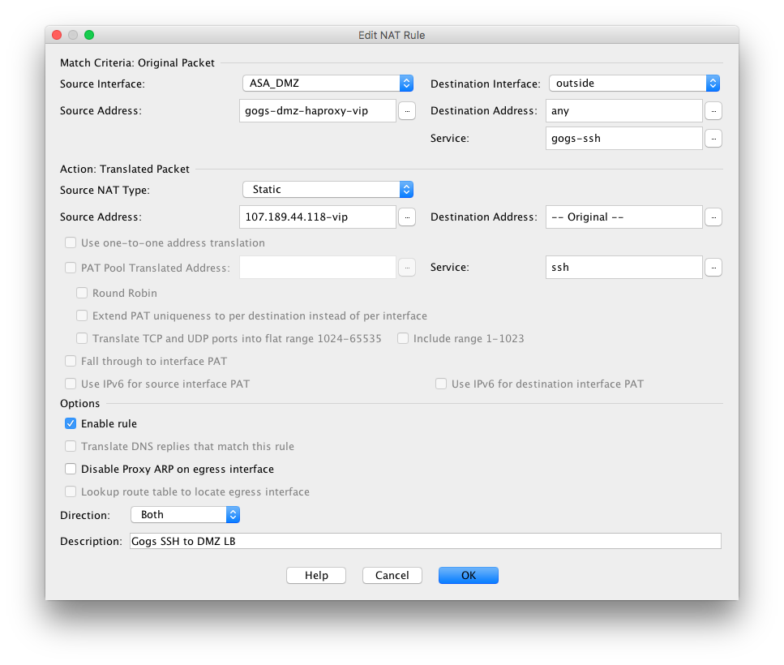Change the Direction dropdown from Both
The image size is (784, 665).
tap(185, 514)
